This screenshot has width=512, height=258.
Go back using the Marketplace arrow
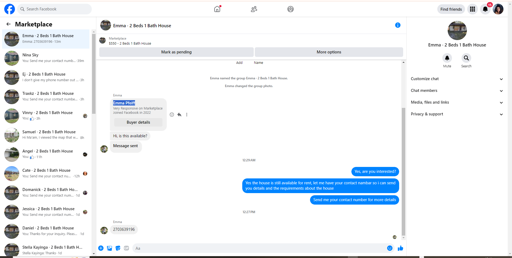[x=9, y=24]
